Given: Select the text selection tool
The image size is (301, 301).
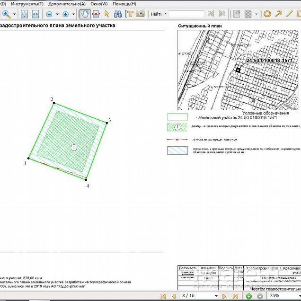Looking at the screenshot, I should point(129,14).
